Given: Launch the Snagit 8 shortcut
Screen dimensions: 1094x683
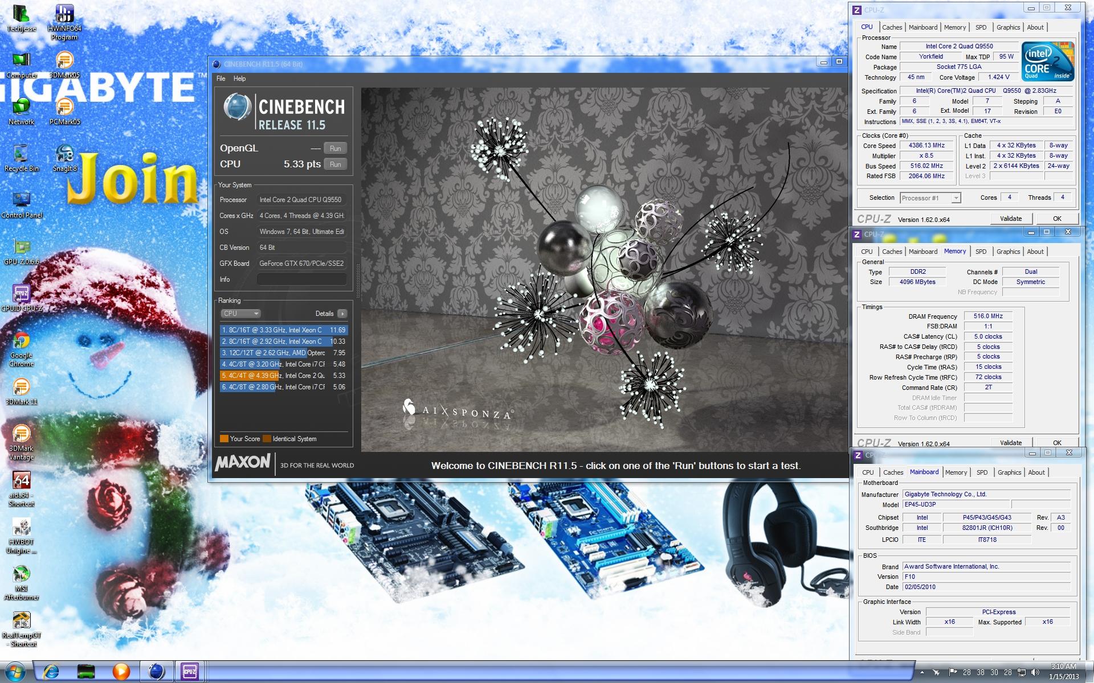Looking at the screenshot, I should pos(64,158).
